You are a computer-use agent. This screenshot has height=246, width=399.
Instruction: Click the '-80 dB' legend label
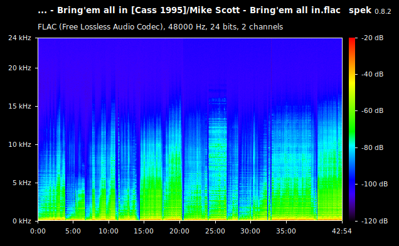(372, 147)
